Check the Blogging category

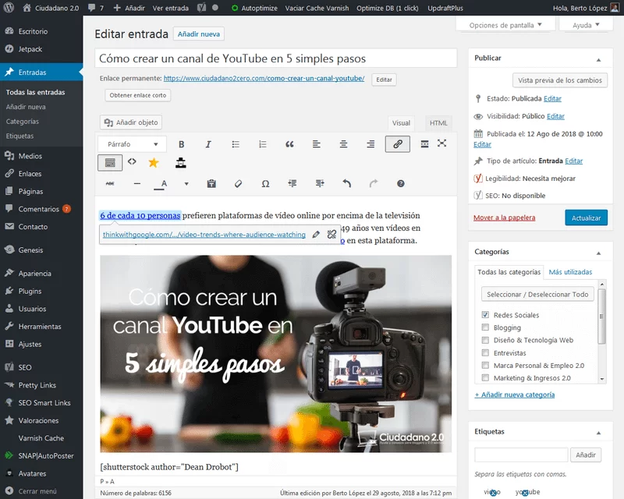coord(485,327)
